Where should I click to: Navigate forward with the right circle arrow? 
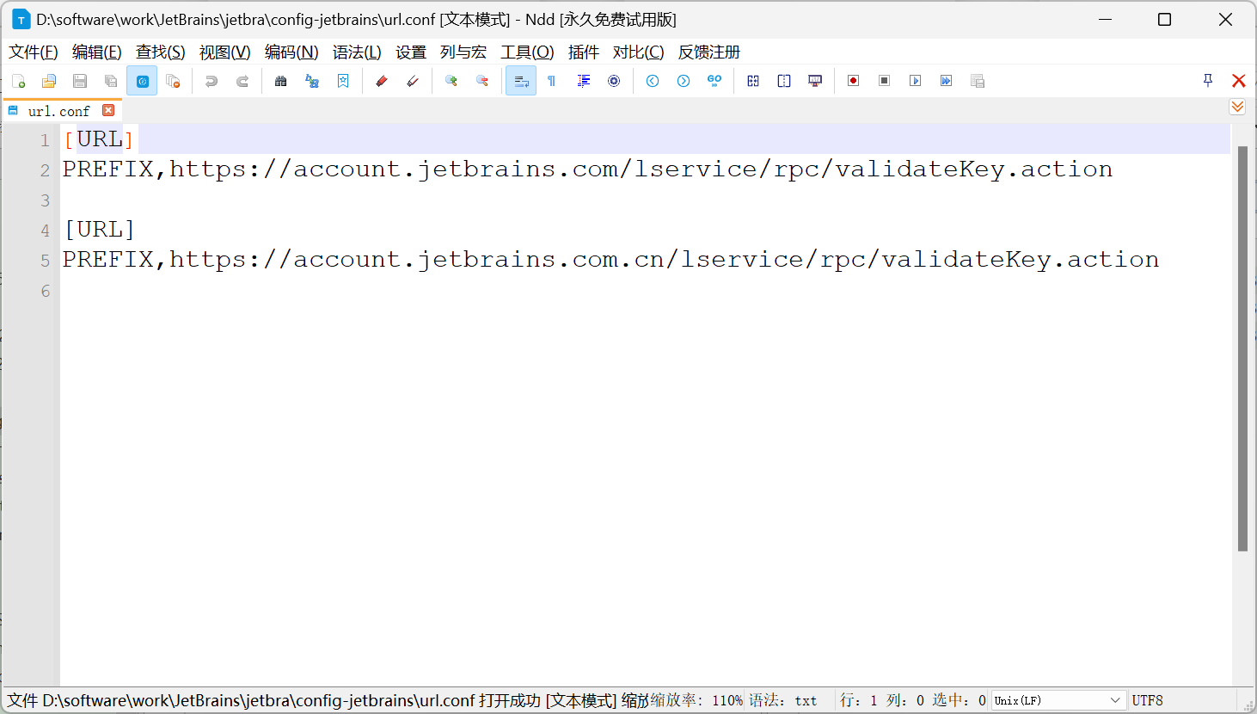click(684, 81)
